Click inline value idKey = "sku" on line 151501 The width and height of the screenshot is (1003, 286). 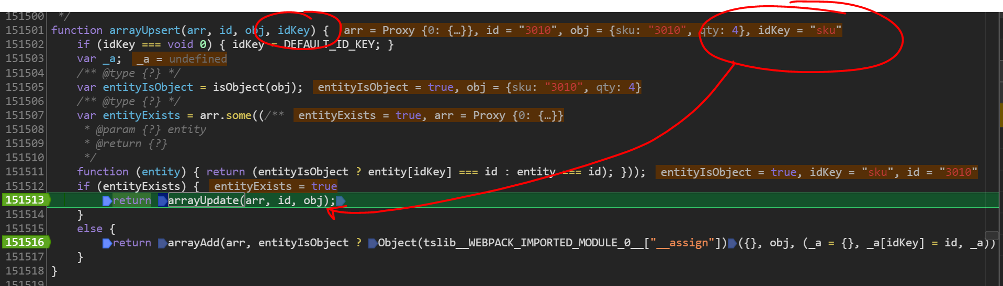pyautogui.click(x=799, y=30)
